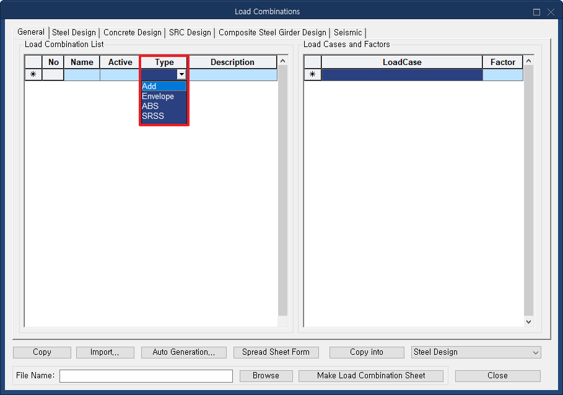The image size is (563, 395).
Task: Maximize the Load Combinations dialog window
Action: point(536,12)
